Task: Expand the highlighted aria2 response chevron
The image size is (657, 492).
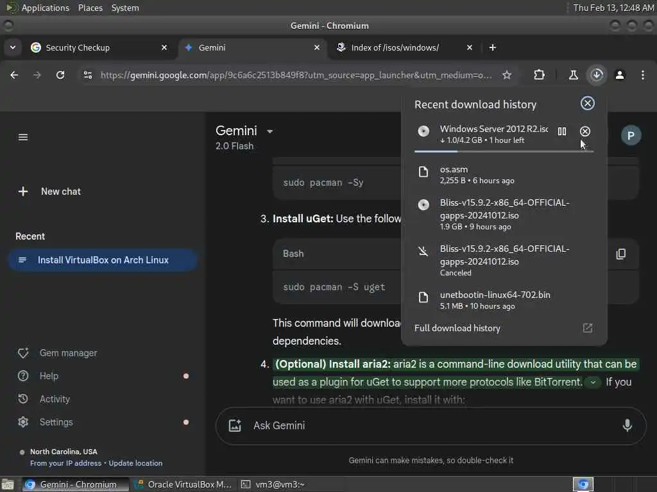Action: coord(593,382)
